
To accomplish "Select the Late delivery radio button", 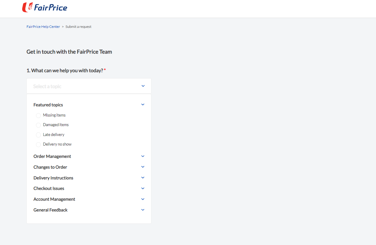I will click(x=38, y=135).
